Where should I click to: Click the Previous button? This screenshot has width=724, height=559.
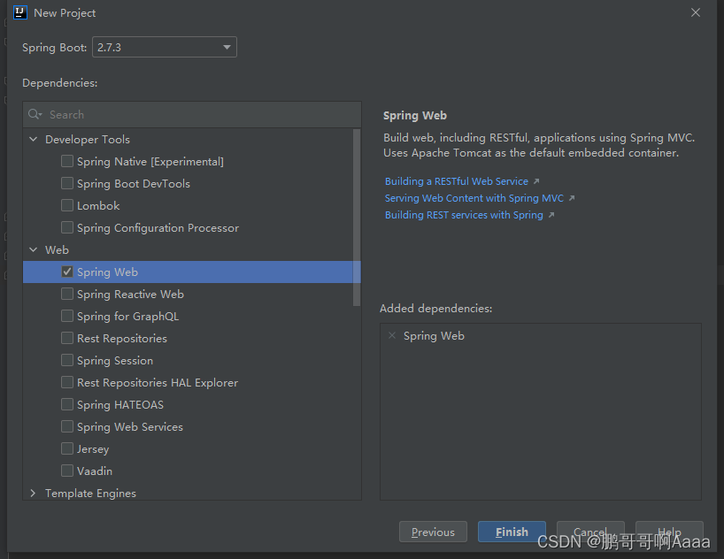click(x=433, y=532)
